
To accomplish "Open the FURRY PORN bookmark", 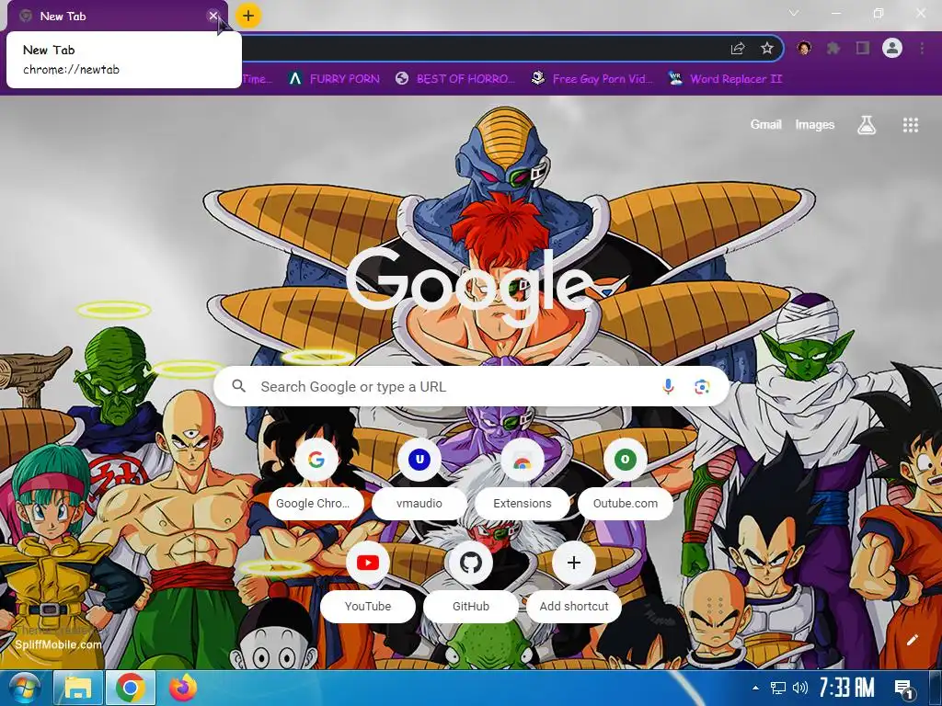I will pos(334,79).
